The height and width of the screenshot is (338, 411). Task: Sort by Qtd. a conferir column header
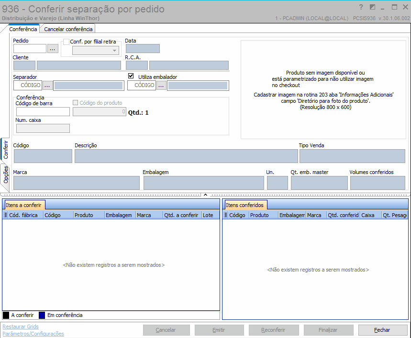pos(182,215)
